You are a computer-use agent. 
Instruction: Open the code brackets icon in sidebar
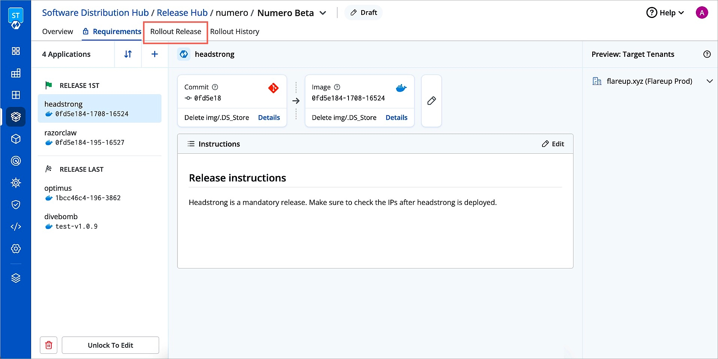[x=16, y=227]
